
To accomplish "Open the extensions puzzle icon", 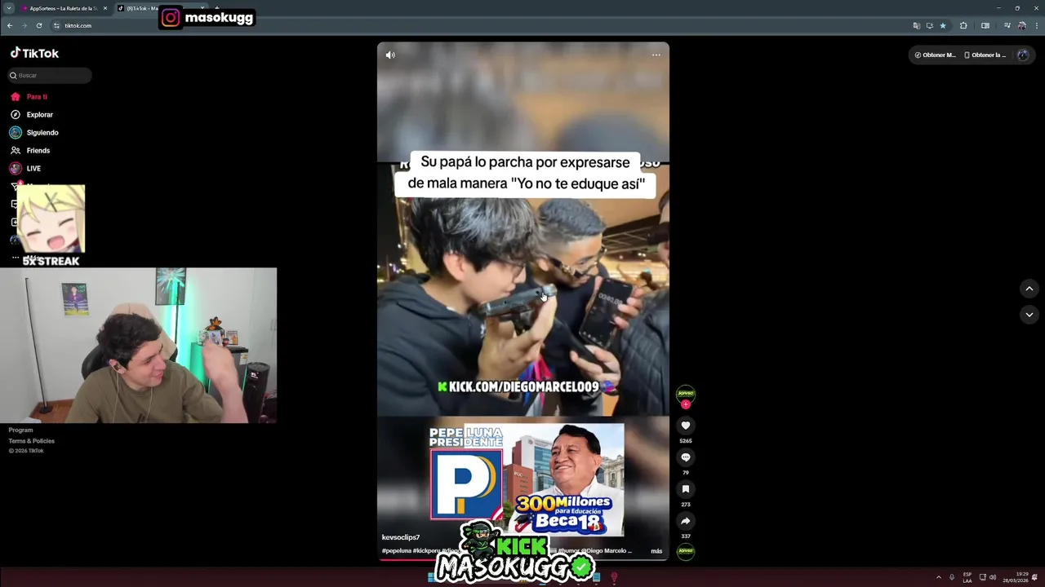I will point(963,25).
